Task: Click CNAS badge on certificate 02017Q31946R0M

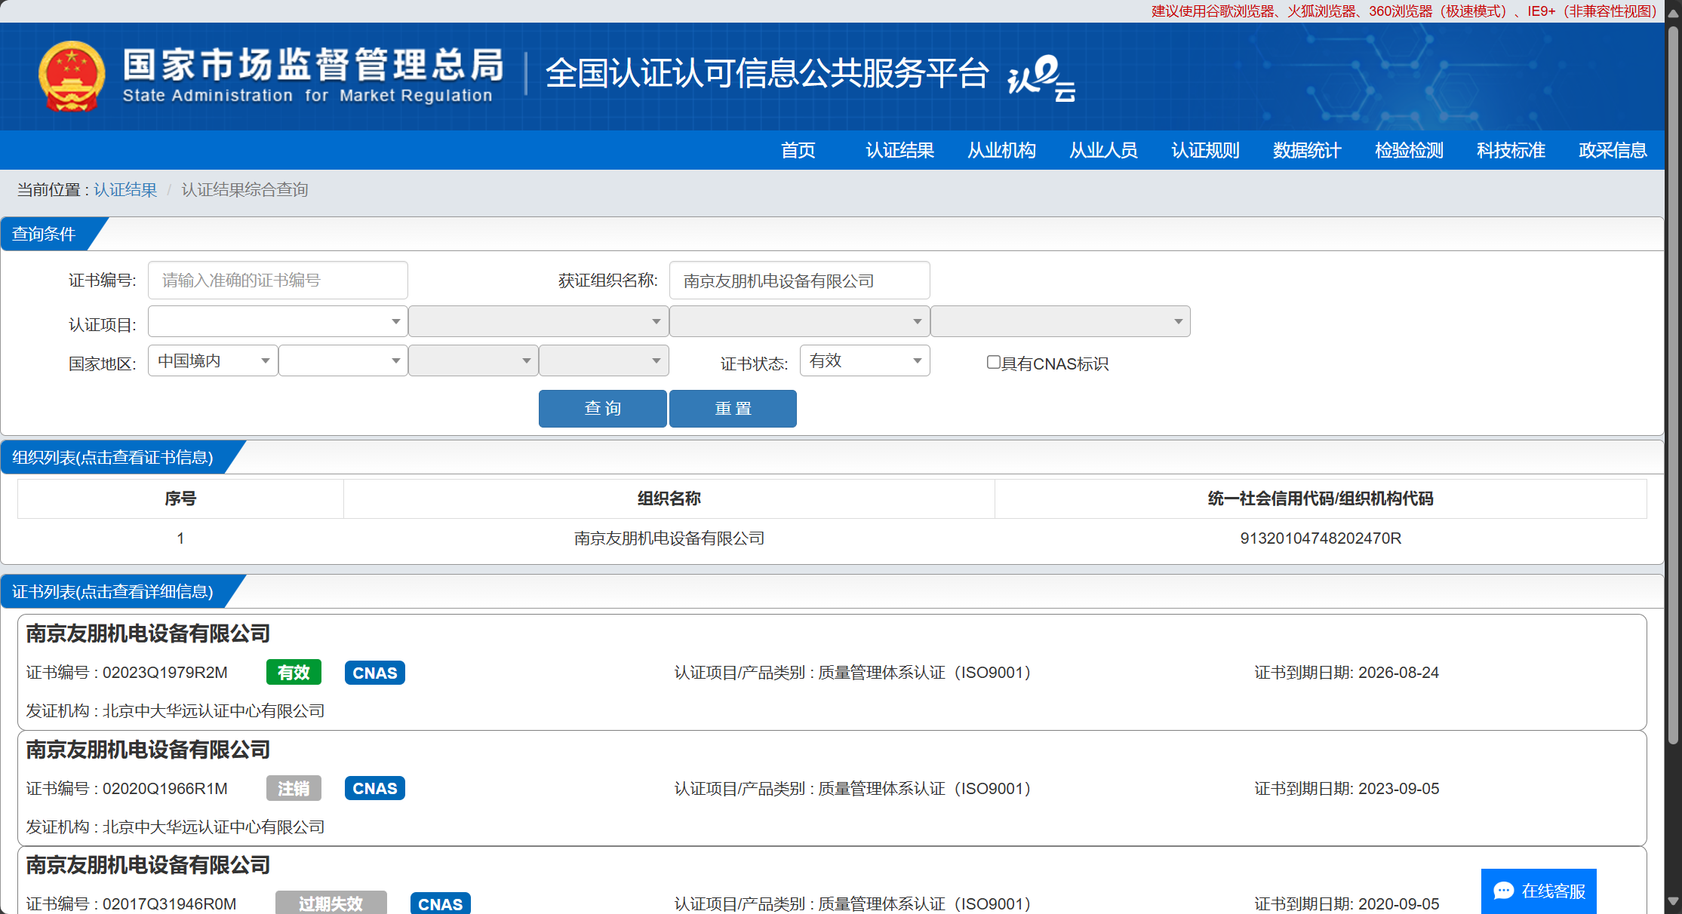Action: point(441,903)
